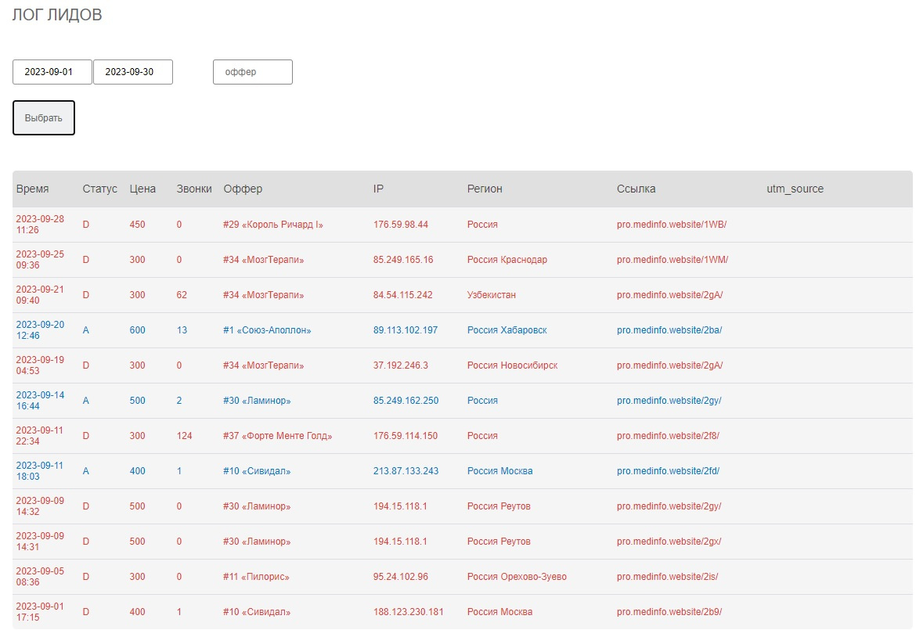Open link pro.medinfo.website/2ba/
The width and height of the screenshot is (923, 630).
[669, 330]
